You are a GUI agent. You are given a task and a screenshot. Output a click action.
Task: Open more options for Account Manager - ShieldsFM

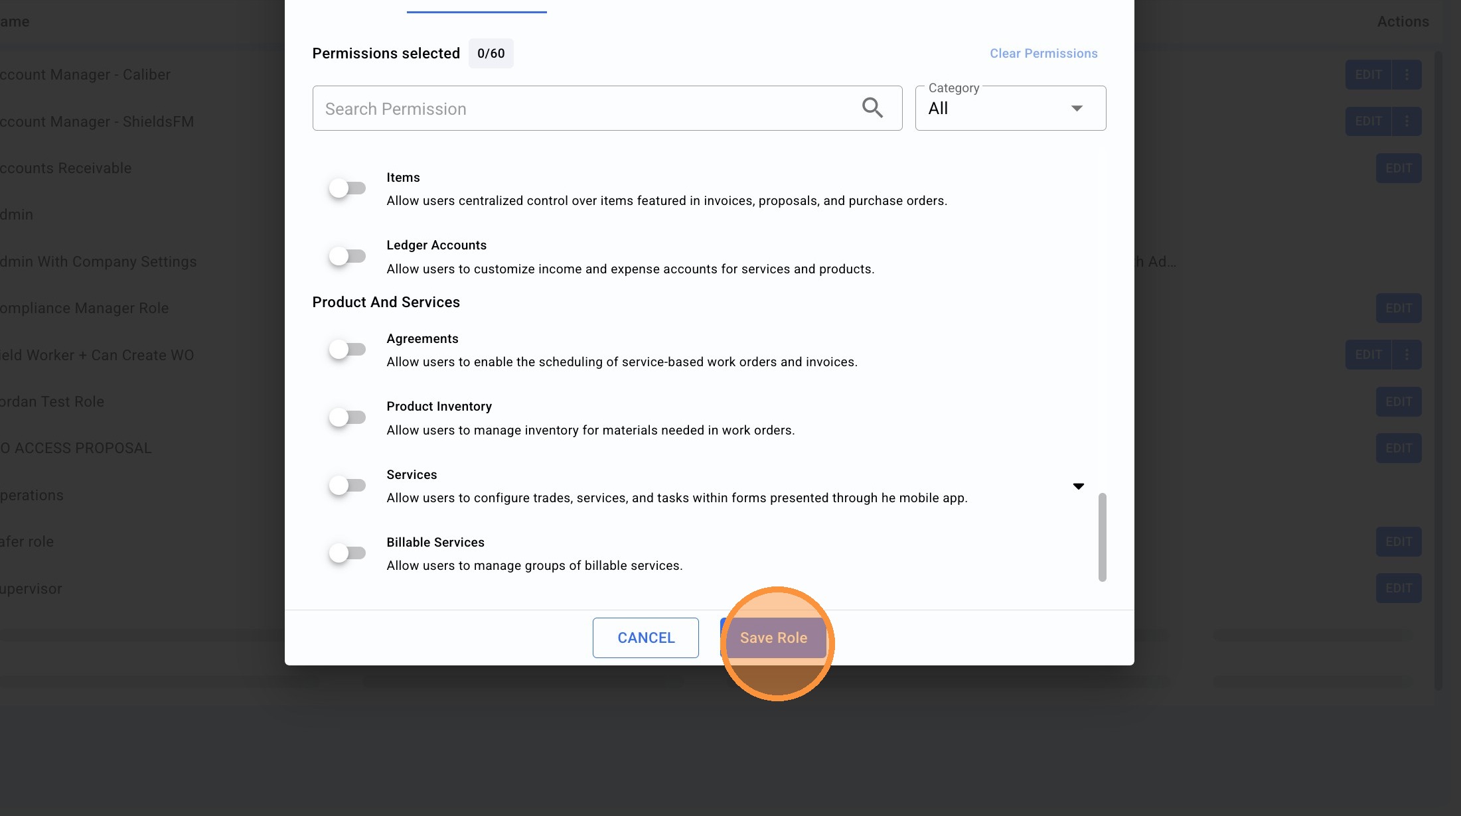pos(1407,121)
